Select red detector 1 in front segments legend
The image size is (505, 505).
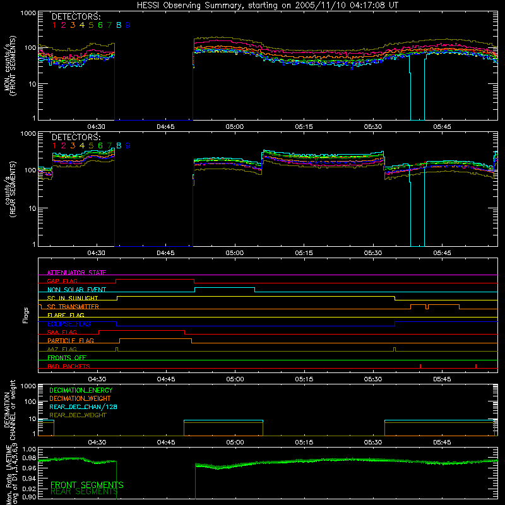54,25
